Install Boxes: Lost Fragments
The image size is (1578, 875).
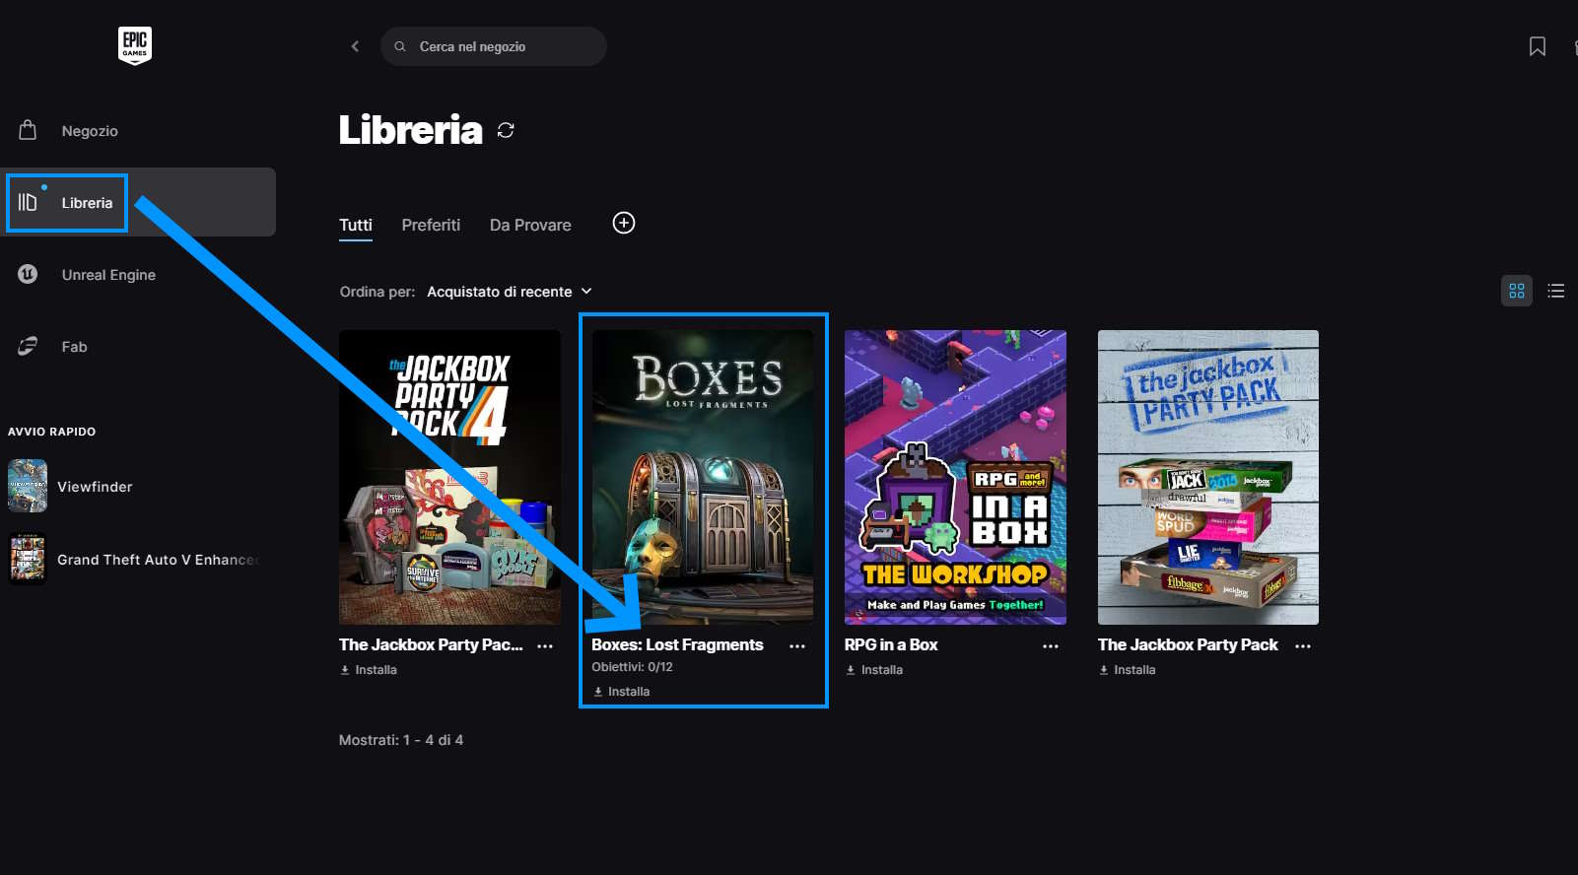622,692
